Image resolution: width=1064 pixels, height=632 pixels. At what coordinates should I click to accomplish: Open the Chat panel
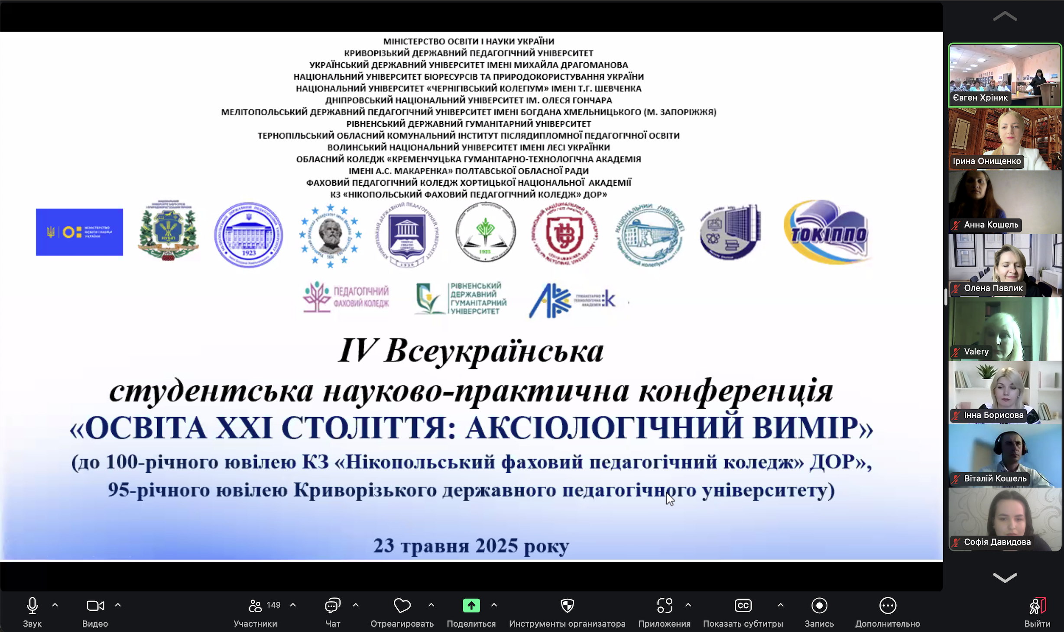(x=332, y=606)
